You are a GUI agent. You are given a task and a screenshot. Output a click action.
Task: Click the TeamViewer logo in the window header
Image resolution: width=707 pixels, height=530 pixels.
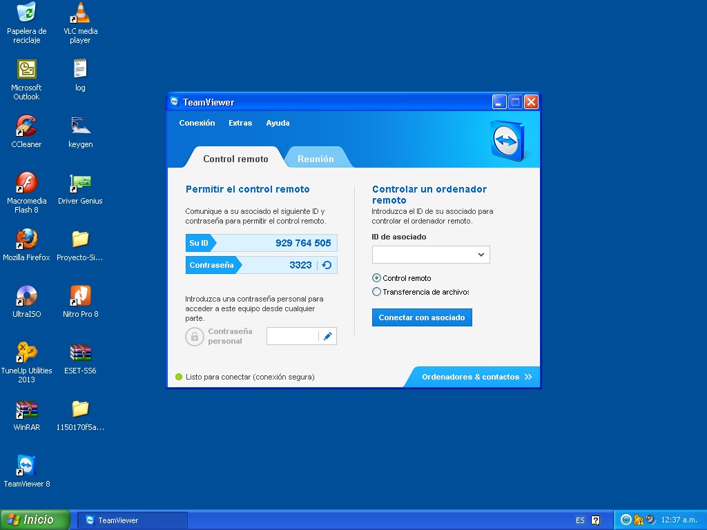[507, 140]
